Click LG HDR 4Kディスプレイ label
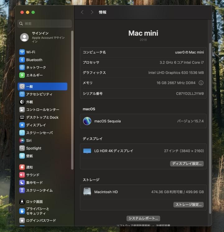 114,151
